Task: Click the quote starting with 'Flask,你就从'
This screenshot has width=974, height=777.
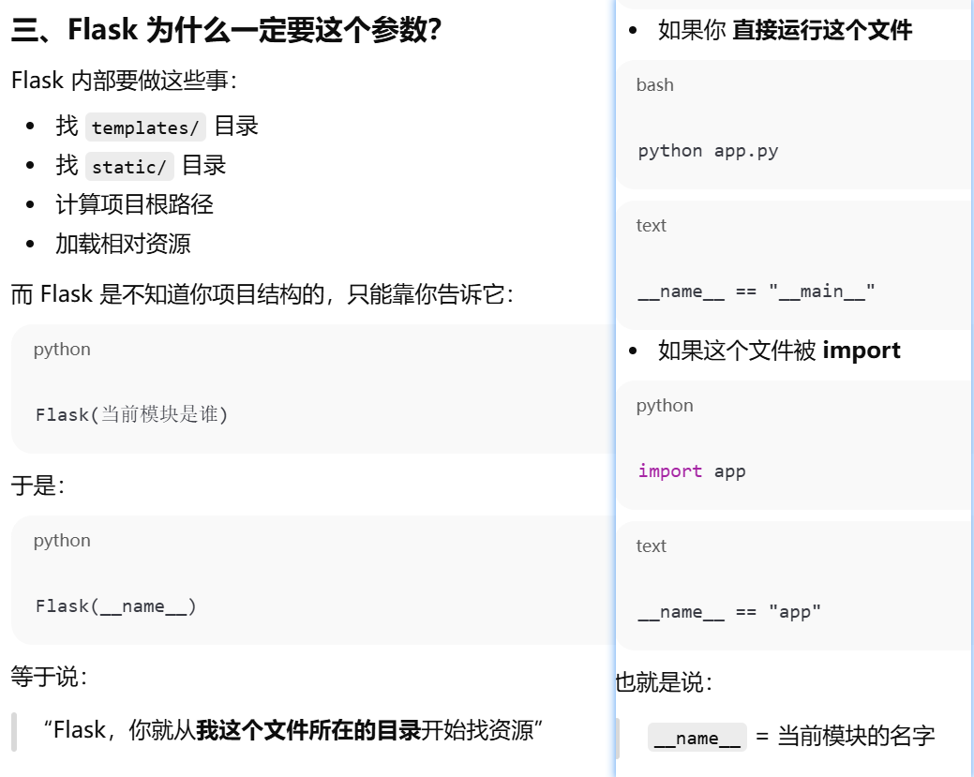Action: pos(293,730)
